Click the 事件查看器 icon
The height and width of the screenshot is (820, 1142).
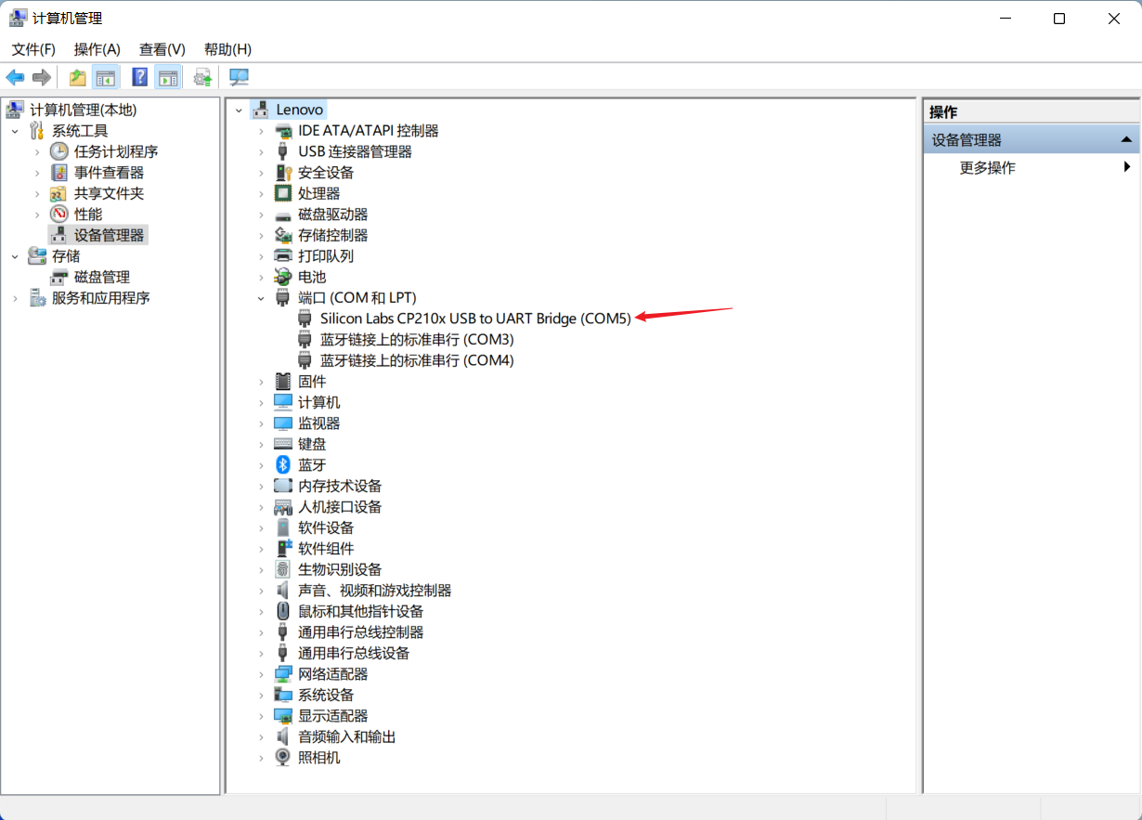click(x=58, y=173)
